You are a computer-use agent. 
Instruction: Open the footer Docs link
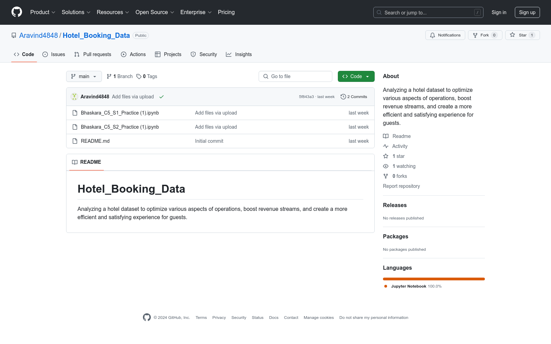274,318
